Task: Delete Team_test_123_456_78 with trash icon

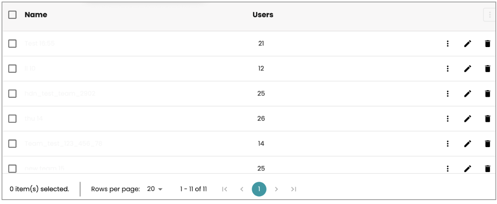Action: pyautogui.click(x=488, y=144)
